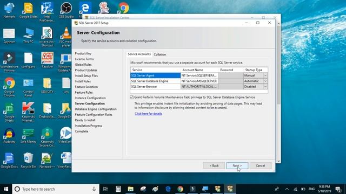
Task: Click Database Engine Configuration in step list
Action: pos(96,109)
